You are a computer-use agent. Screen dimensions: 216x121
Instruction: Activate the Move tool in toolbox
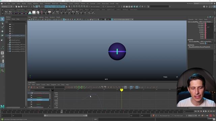coord(2,31)
